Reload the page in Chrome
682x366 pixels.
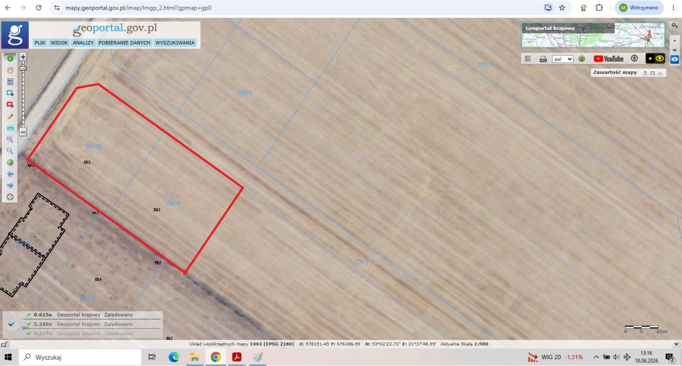pos(38,8)
